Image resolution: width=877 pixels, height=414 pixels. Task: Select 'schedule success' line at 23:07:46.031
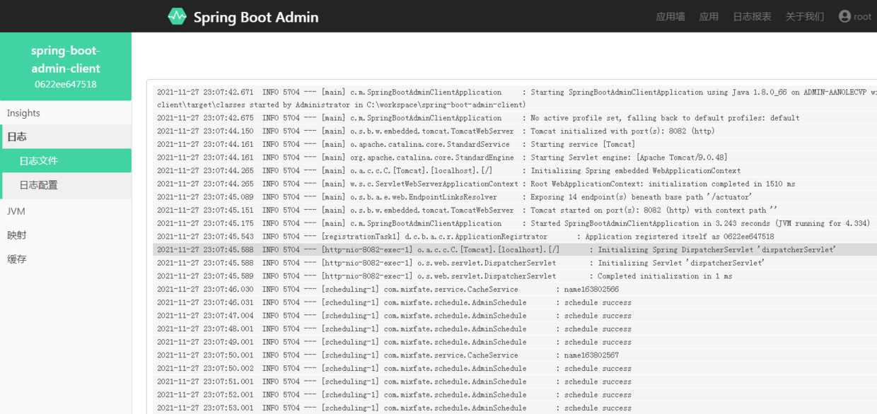[x=515, y=302]
